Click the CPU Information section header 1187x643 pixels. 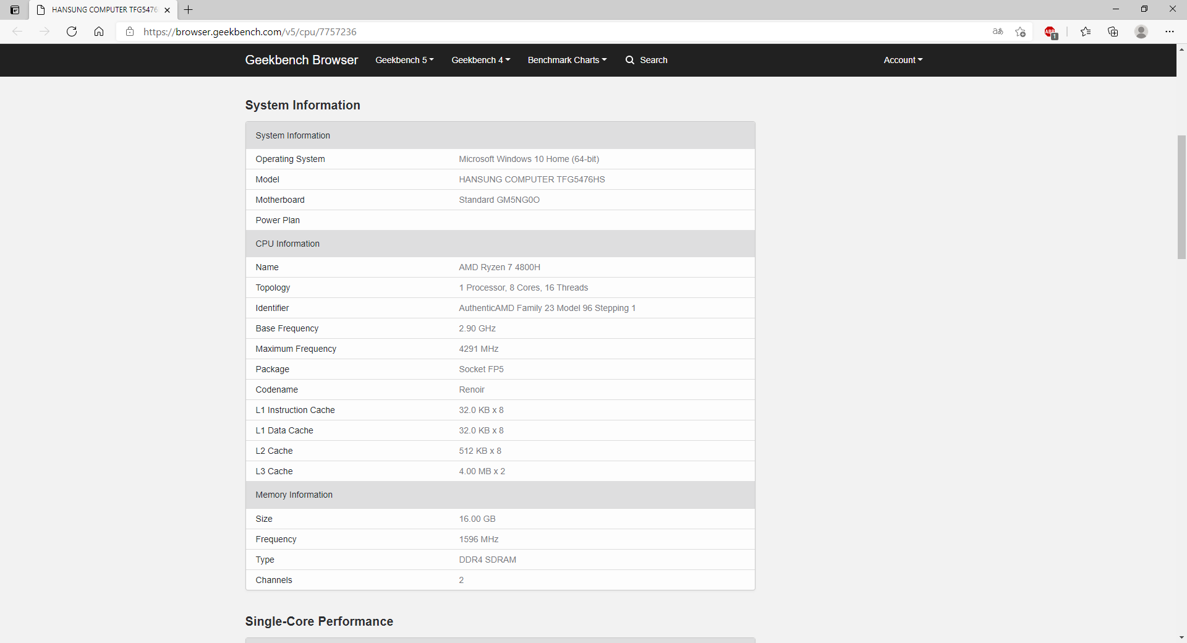(x=500, y=244)
